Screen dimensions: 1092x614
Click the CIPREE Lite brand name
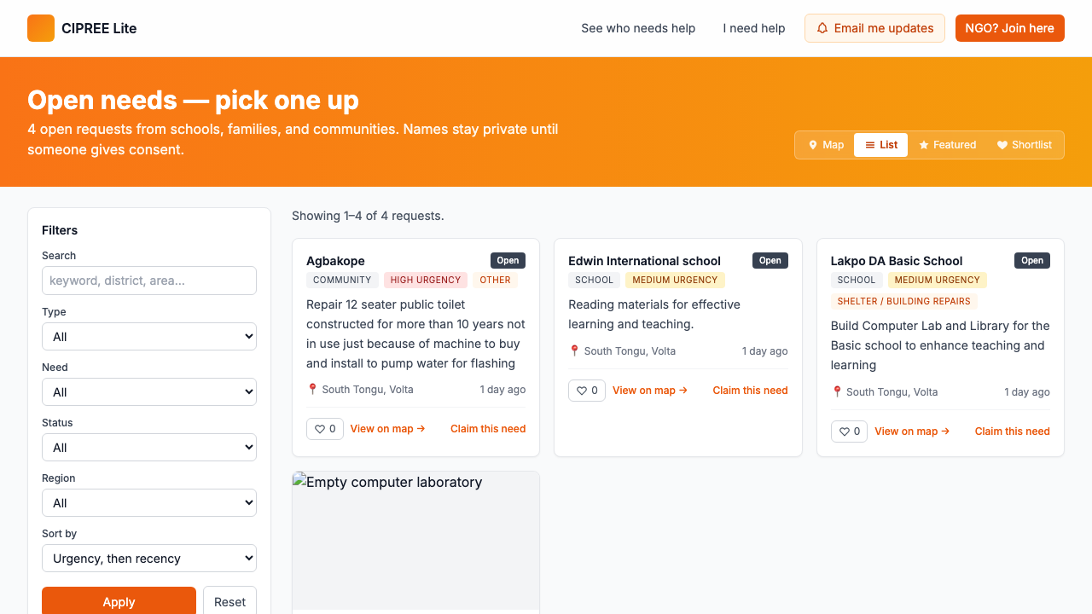tap(99, 28)
